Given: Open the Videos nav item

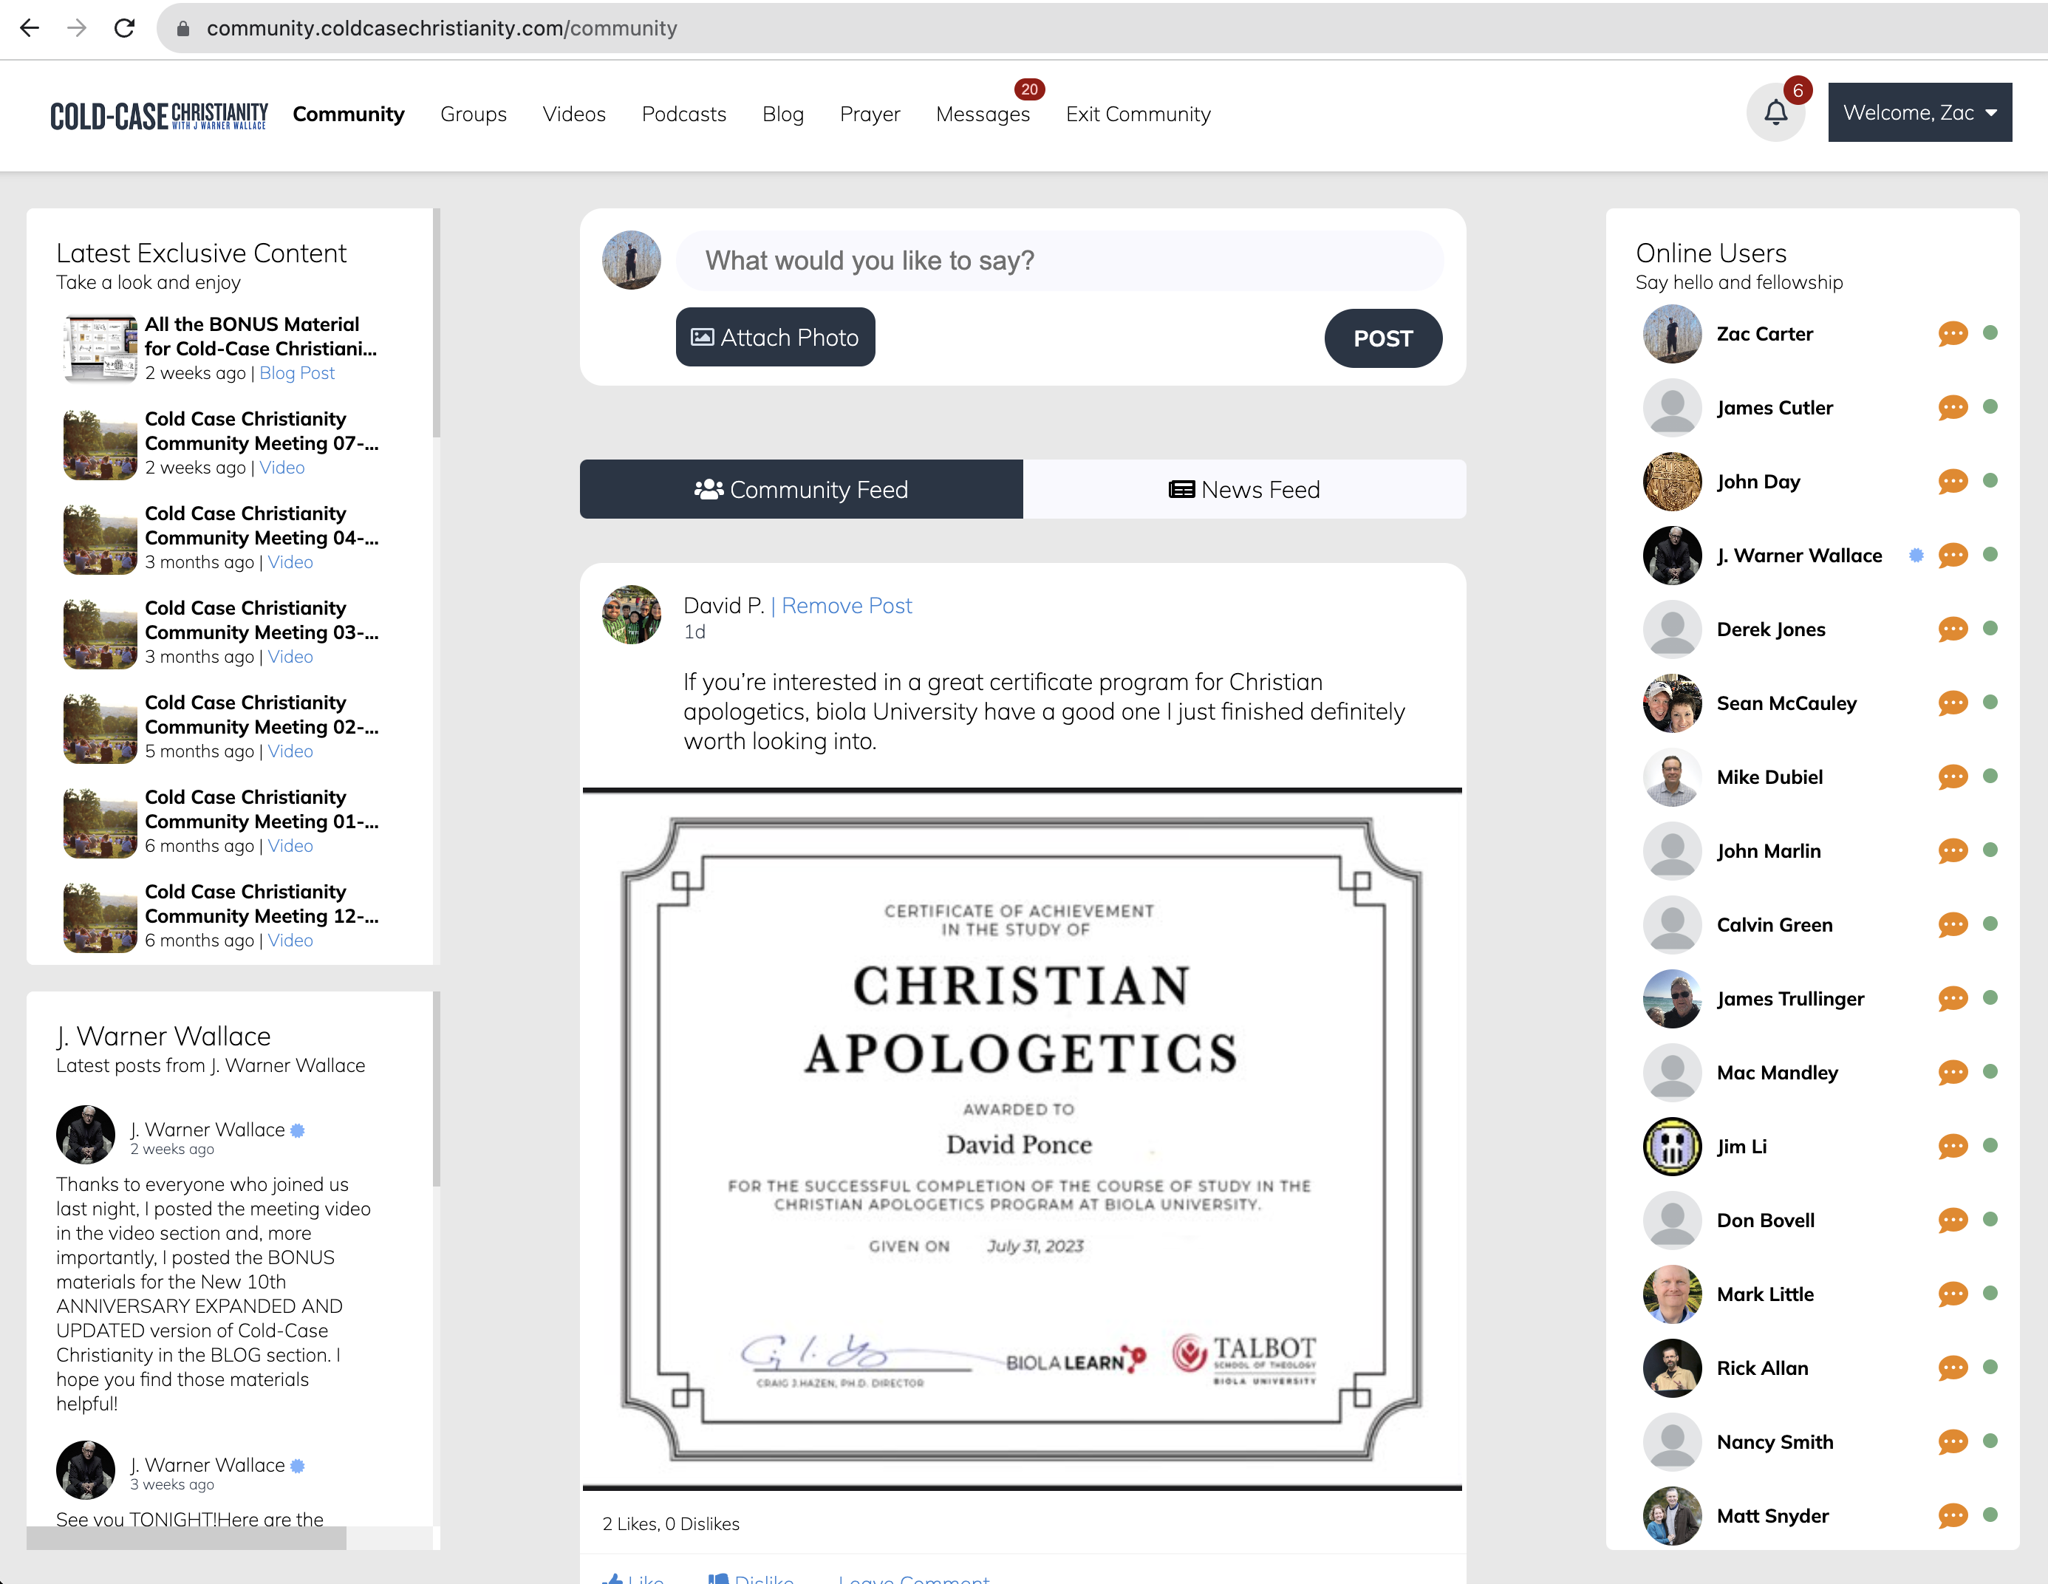Looking at the screenshot, I should (574, 115).
